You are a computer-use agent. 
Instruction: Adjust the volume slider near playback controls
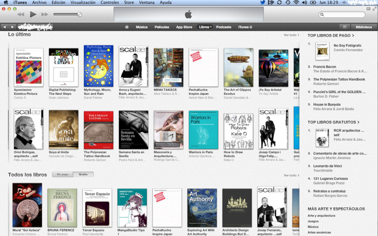tap(68, 14)
